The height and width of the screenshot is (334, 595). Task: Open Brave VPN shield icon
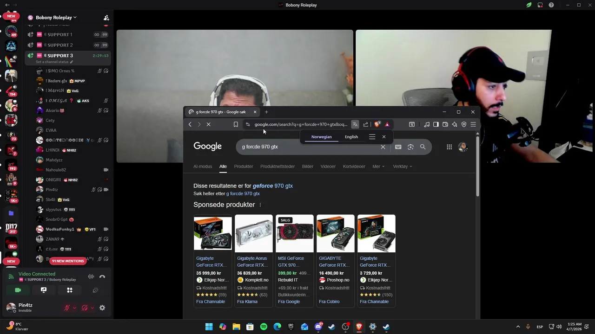(464, 124)
